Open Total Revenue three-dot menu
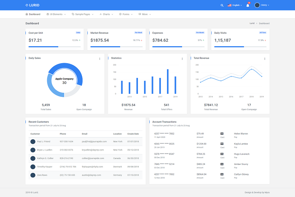The width and height of the screenshot is (295, 197). click(x=265, y=58)
